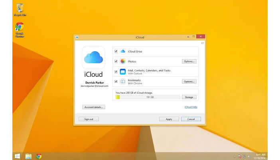Click the large iCloud logo

click(x=93, y=58)
